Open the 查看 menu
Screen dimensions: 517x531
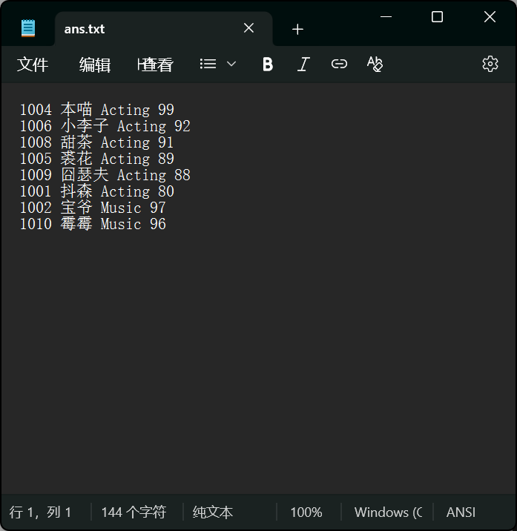pyautogui.click(x=156, y=65)
